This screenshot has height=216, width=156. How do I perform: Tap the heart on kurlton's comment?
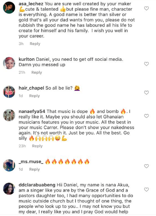[147, 64]
